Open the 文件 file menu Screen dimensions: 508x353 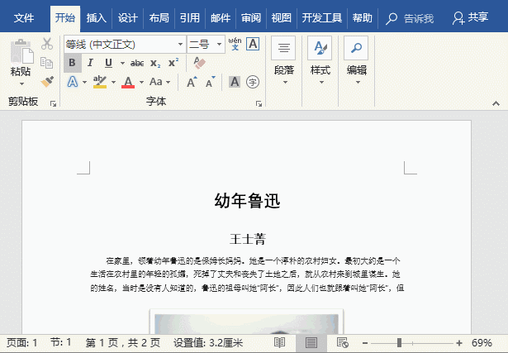(24, 18)
